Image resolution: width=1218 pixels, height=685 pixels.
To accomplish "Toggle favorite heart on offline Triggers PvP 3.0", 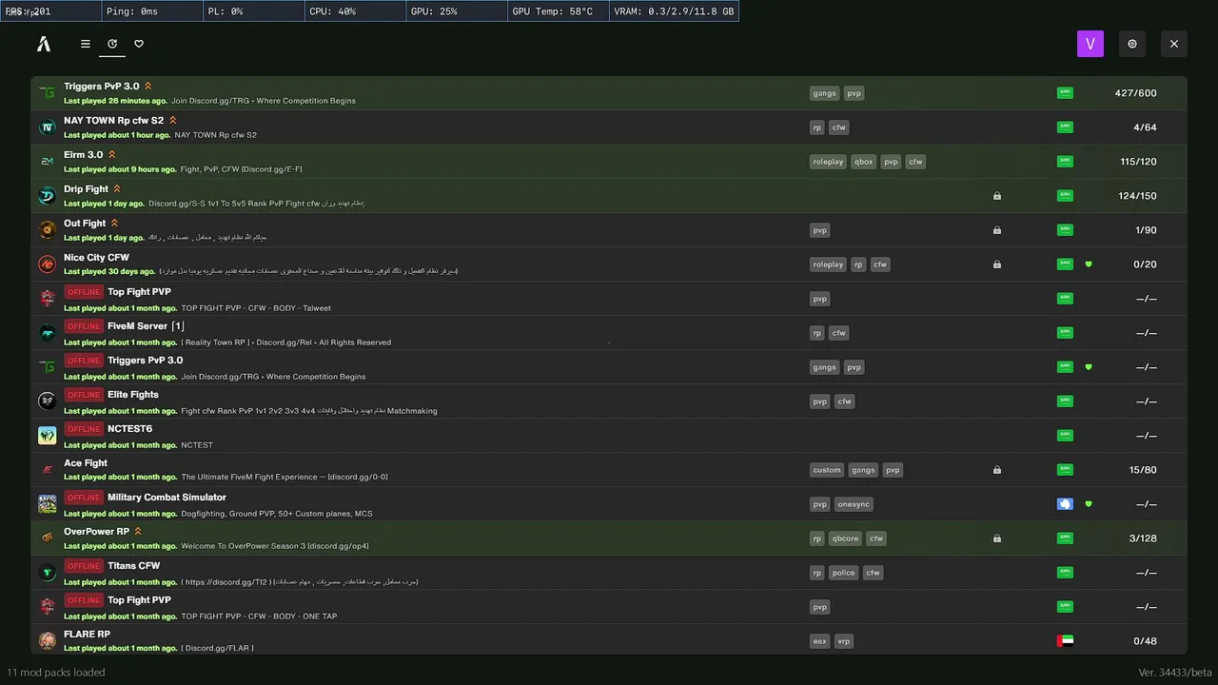I will click(x=1089, y=367).
